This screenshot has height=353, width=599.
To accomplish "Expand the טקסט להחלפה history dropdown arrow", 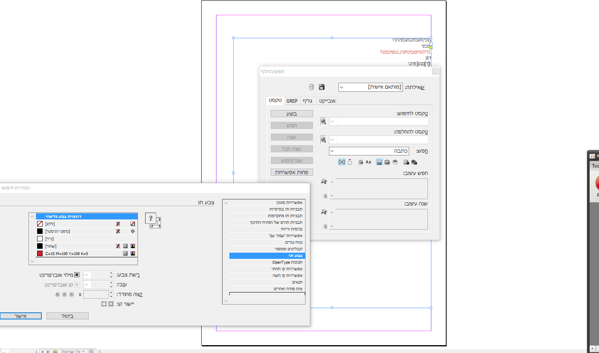I will point(333,139).
